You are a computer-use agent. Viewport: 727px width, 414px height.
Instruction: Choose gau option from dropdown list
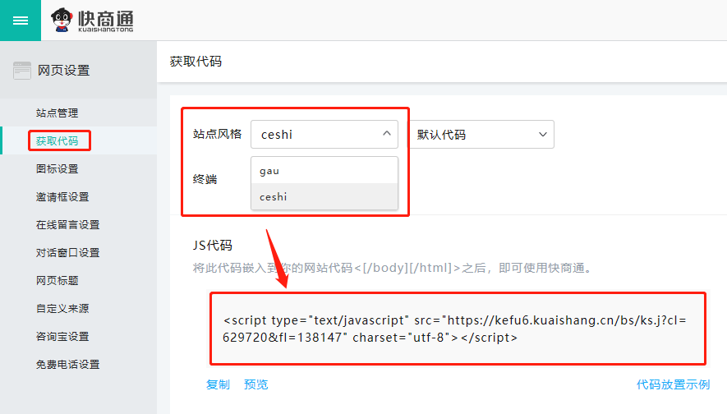click(324, 170)
